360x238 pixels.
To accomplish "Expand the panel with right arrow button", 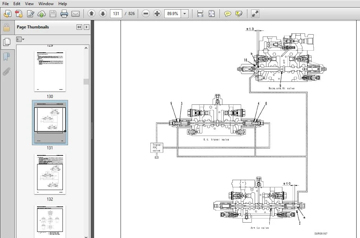I will (87, 27).
